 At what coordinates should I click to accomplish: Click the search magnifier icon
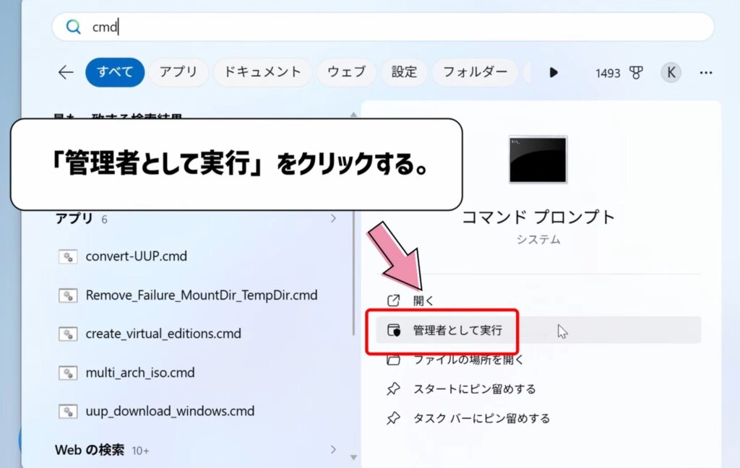point(73,26)
